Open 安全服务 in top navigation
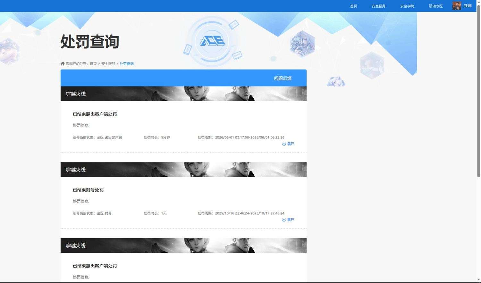The width and height of the screenshot is (481, 283). (378, 6)
